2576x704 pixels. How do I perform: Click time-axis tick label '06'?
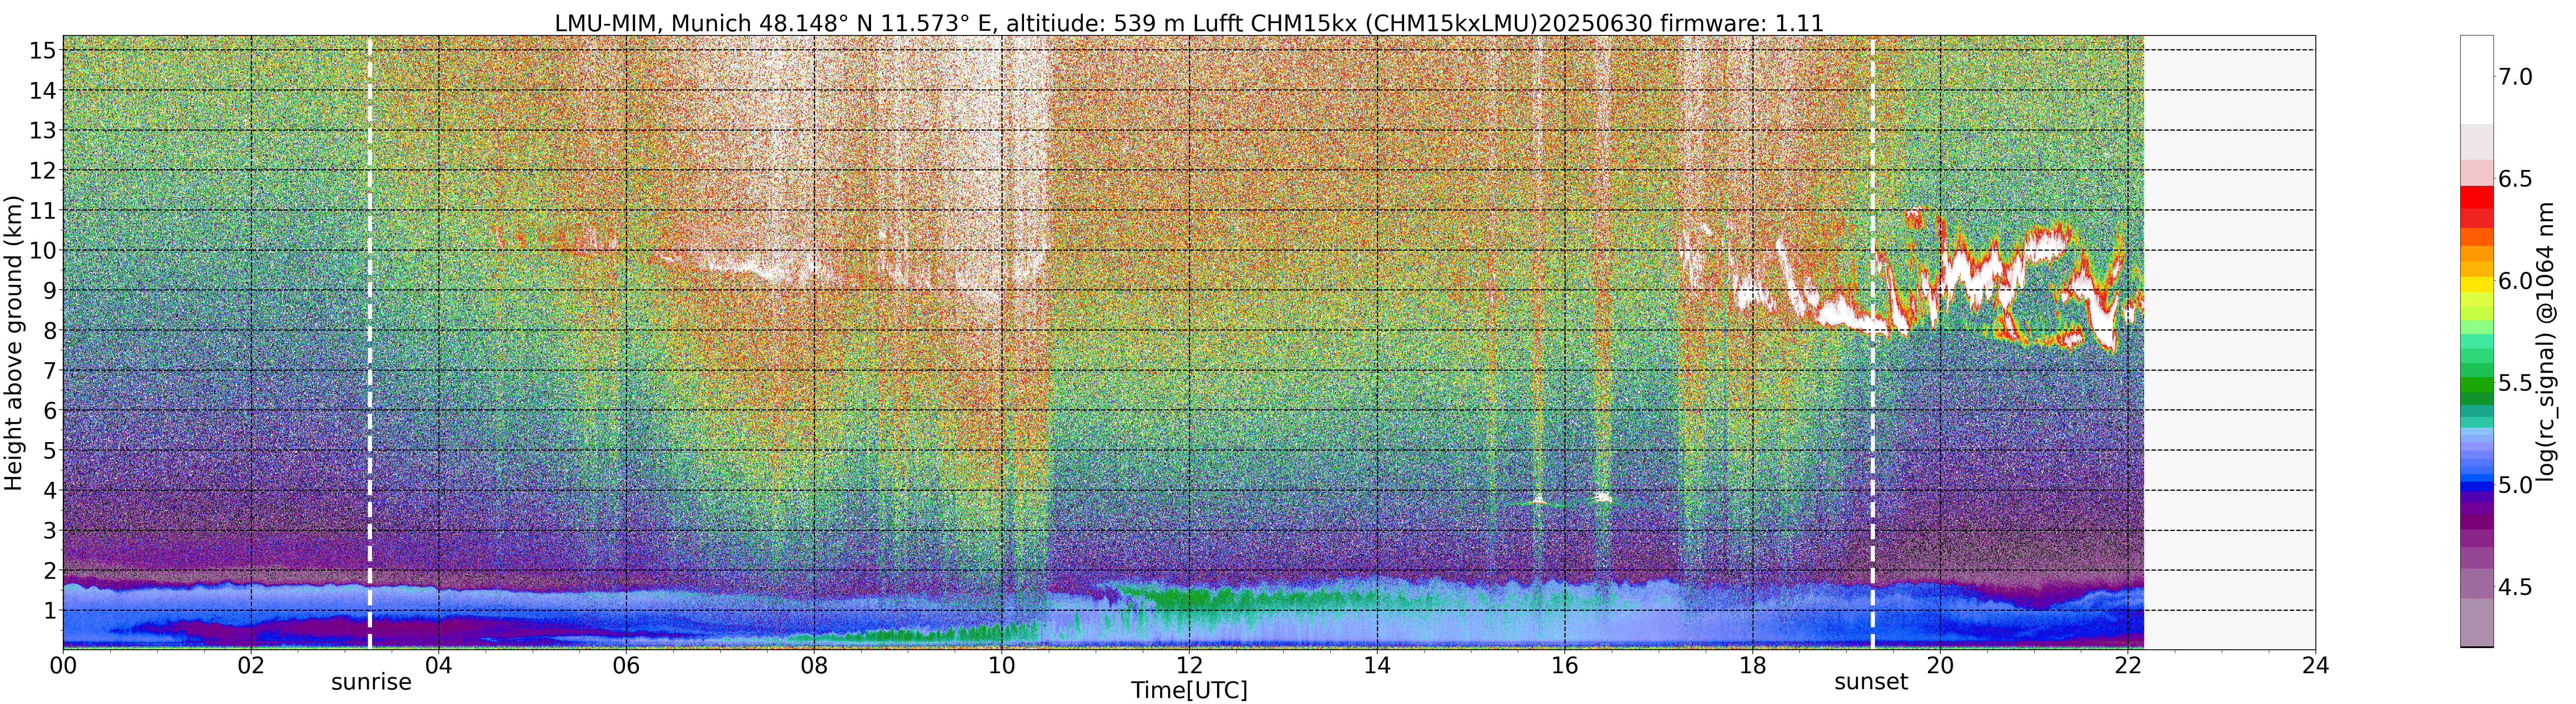pos(626,666)
